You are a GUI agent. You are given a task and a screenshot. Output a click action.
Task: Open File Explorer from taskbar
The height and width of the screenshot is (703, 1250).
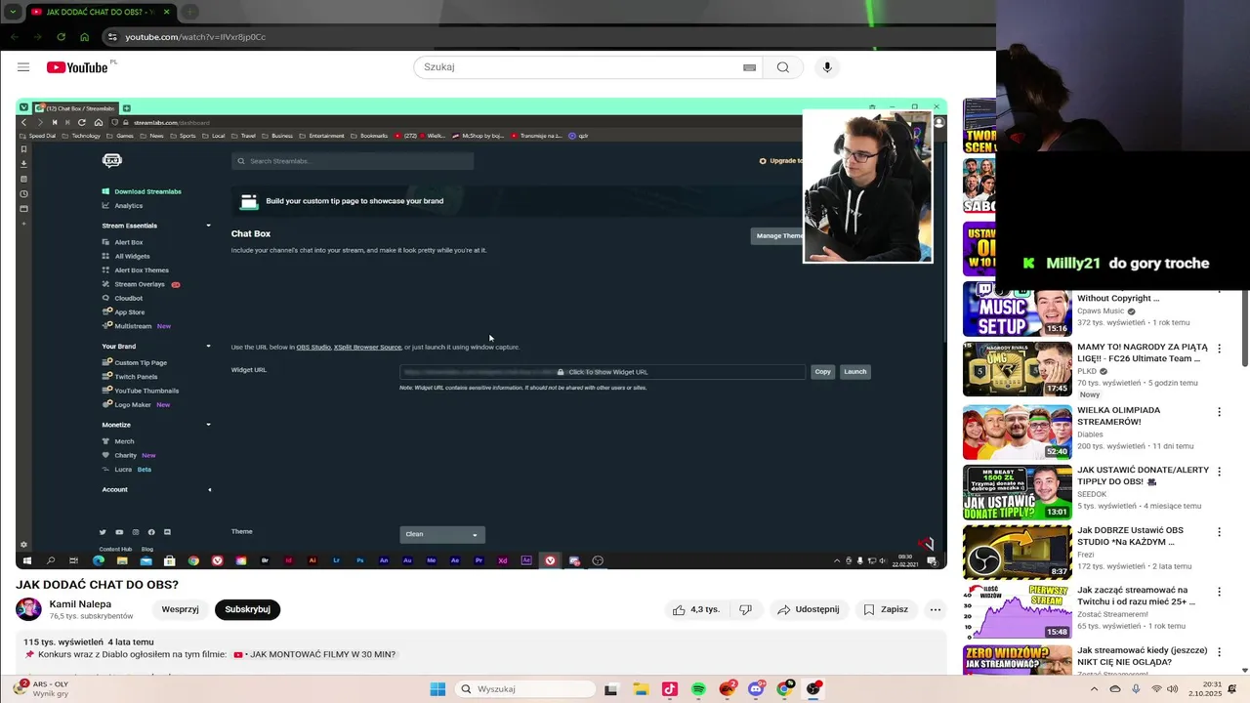pyautogui.click(x=641, y=689)
